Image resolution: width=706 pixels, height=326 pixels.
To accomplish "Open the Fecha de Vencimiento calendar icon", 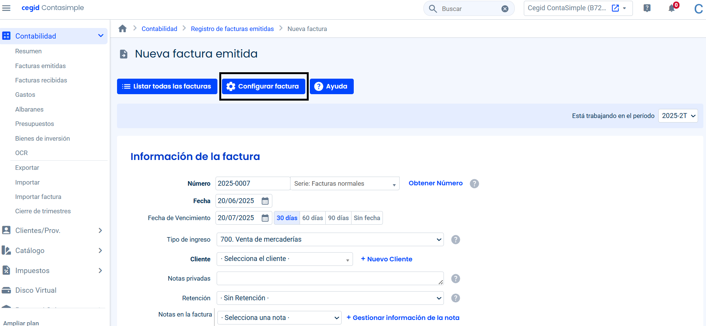I will click(265, 218).
